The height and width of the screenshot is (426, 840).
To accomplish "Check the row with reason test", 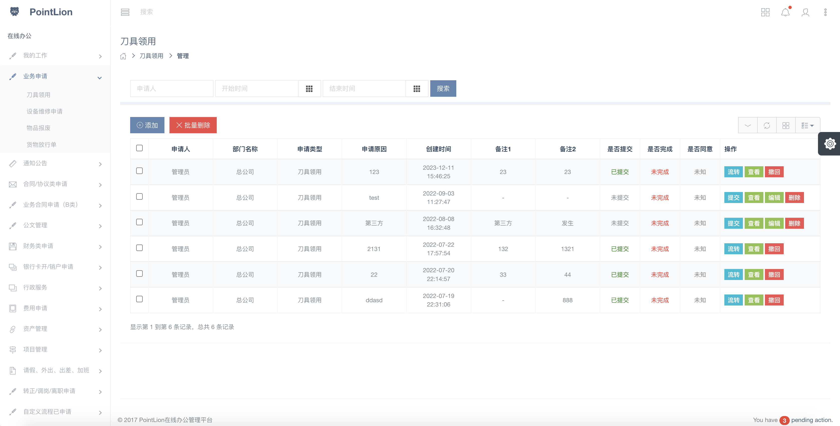I will pyautogui.click(x=139, y=197).
